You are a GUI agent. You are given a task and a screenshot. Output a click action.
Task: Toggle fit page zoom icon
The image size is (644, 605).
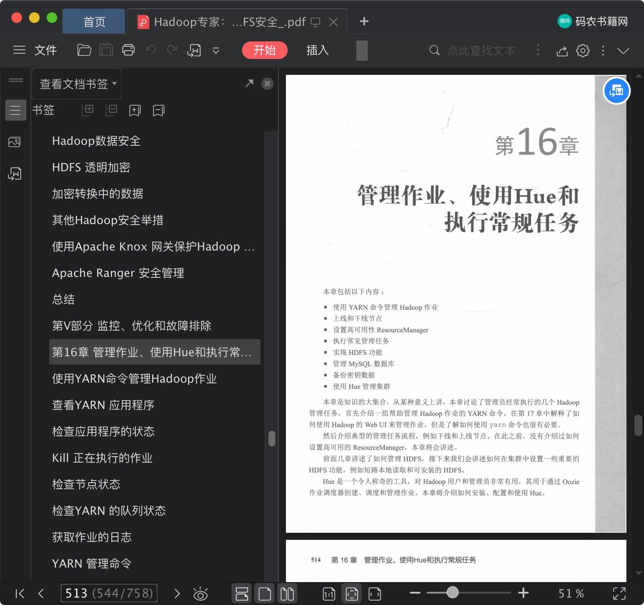352,594
